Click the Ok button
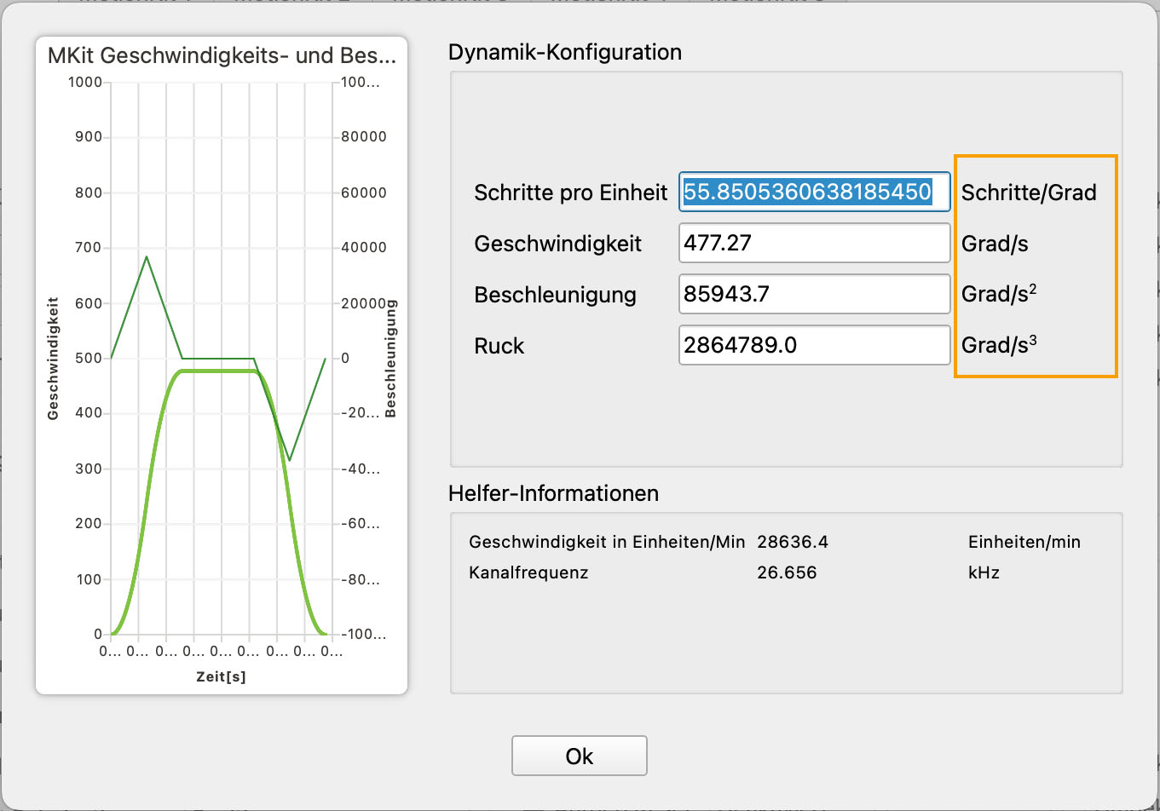This screenshot has height=811, width=1160. pos(579,756)
